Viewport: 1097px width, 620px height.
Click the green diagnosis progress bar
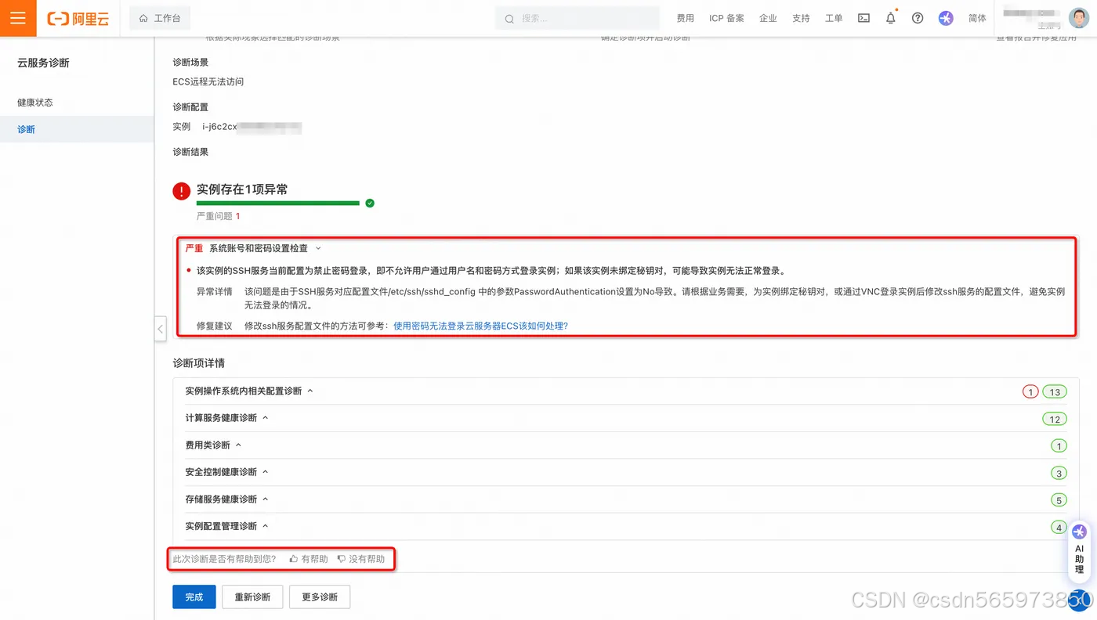click(277, 202)
